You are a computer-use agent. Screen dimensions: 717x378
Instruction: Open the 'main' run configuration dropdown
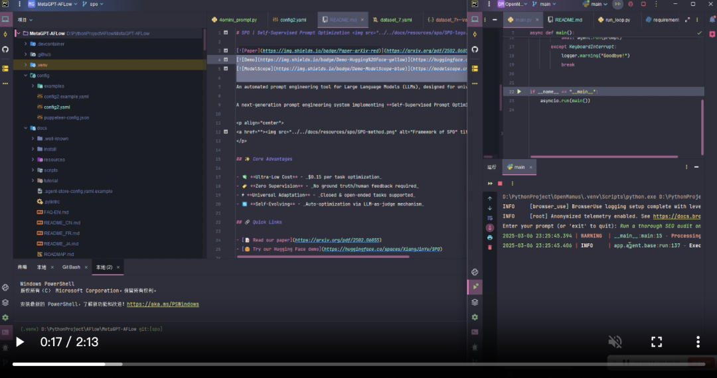[x=596, y=4]
